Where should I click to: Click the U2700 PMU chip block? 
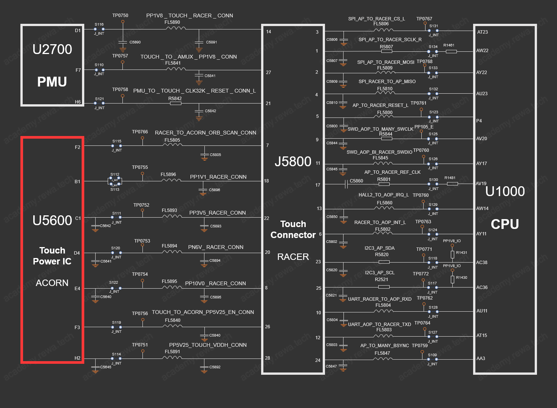point(52,65)
